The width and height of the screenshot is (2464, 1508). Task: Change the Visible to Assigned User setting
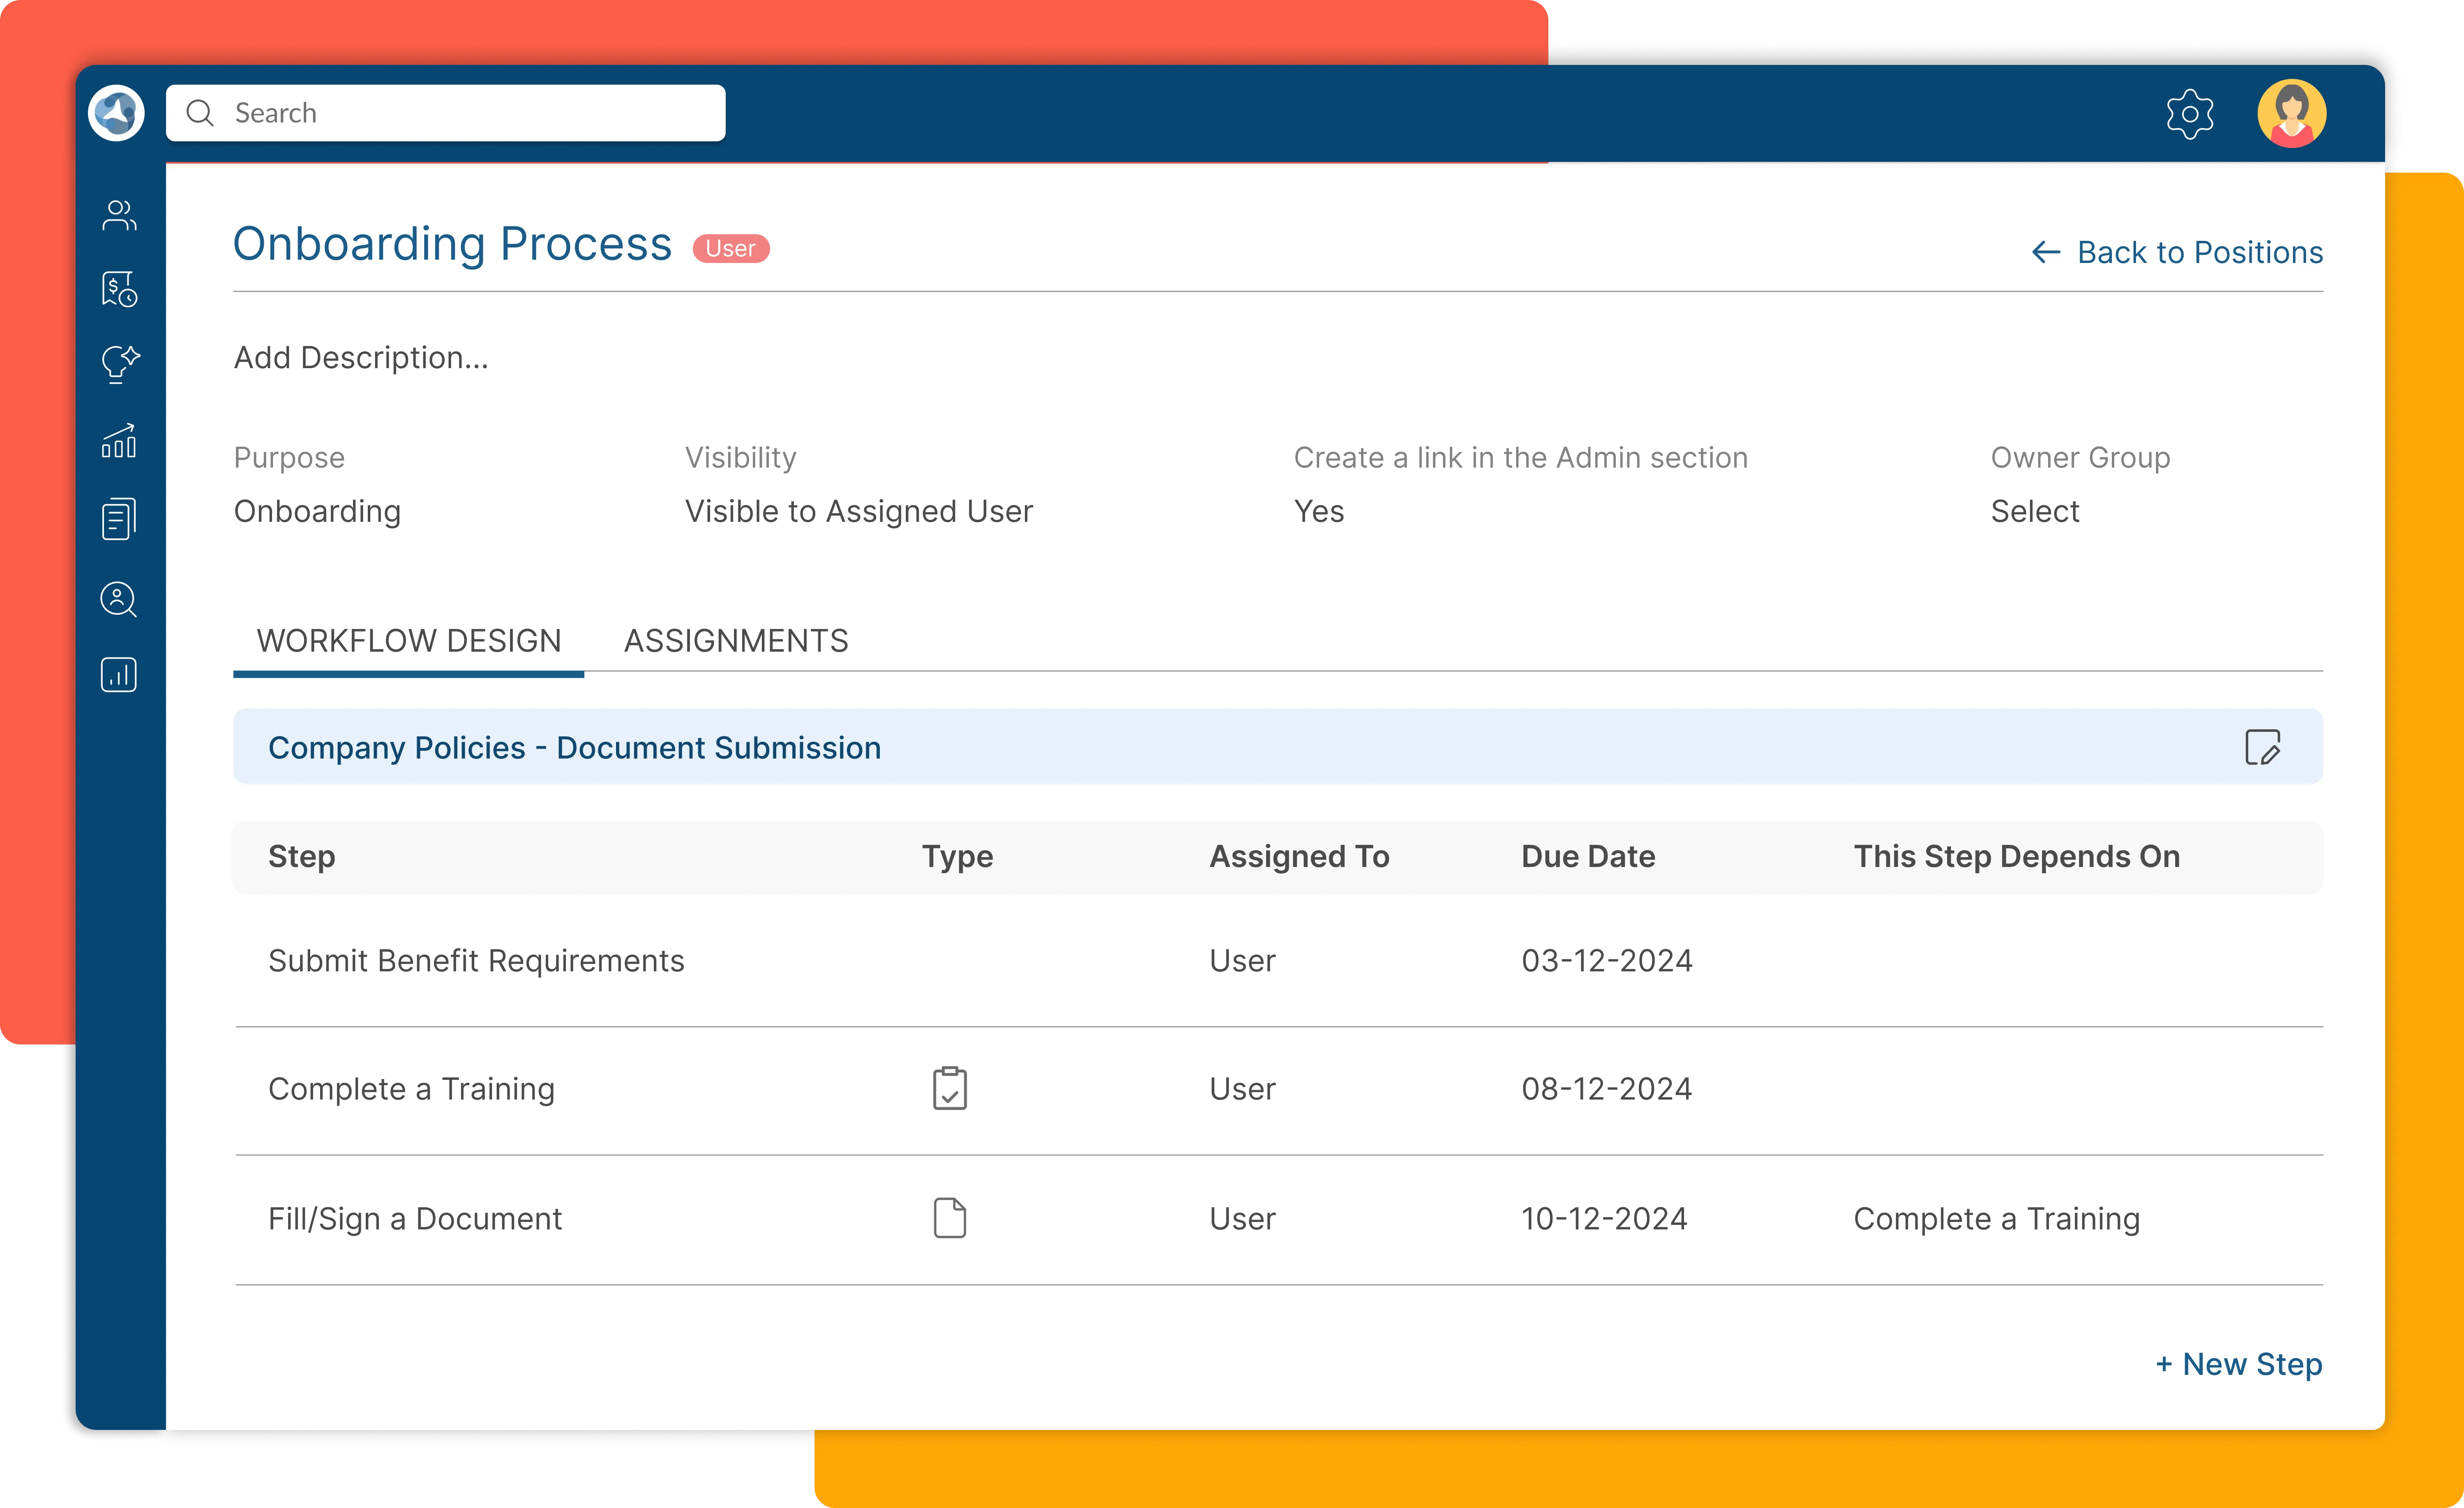pyautogui.click(x=858, y=511)
